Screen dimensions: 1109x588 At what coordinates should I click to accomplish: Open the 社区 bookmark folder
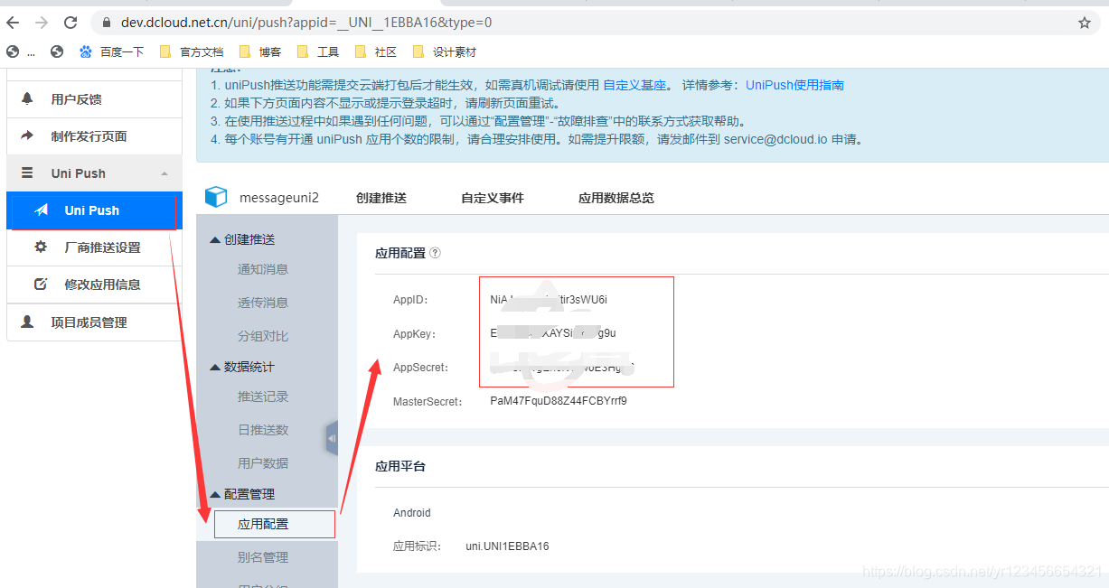376,51
